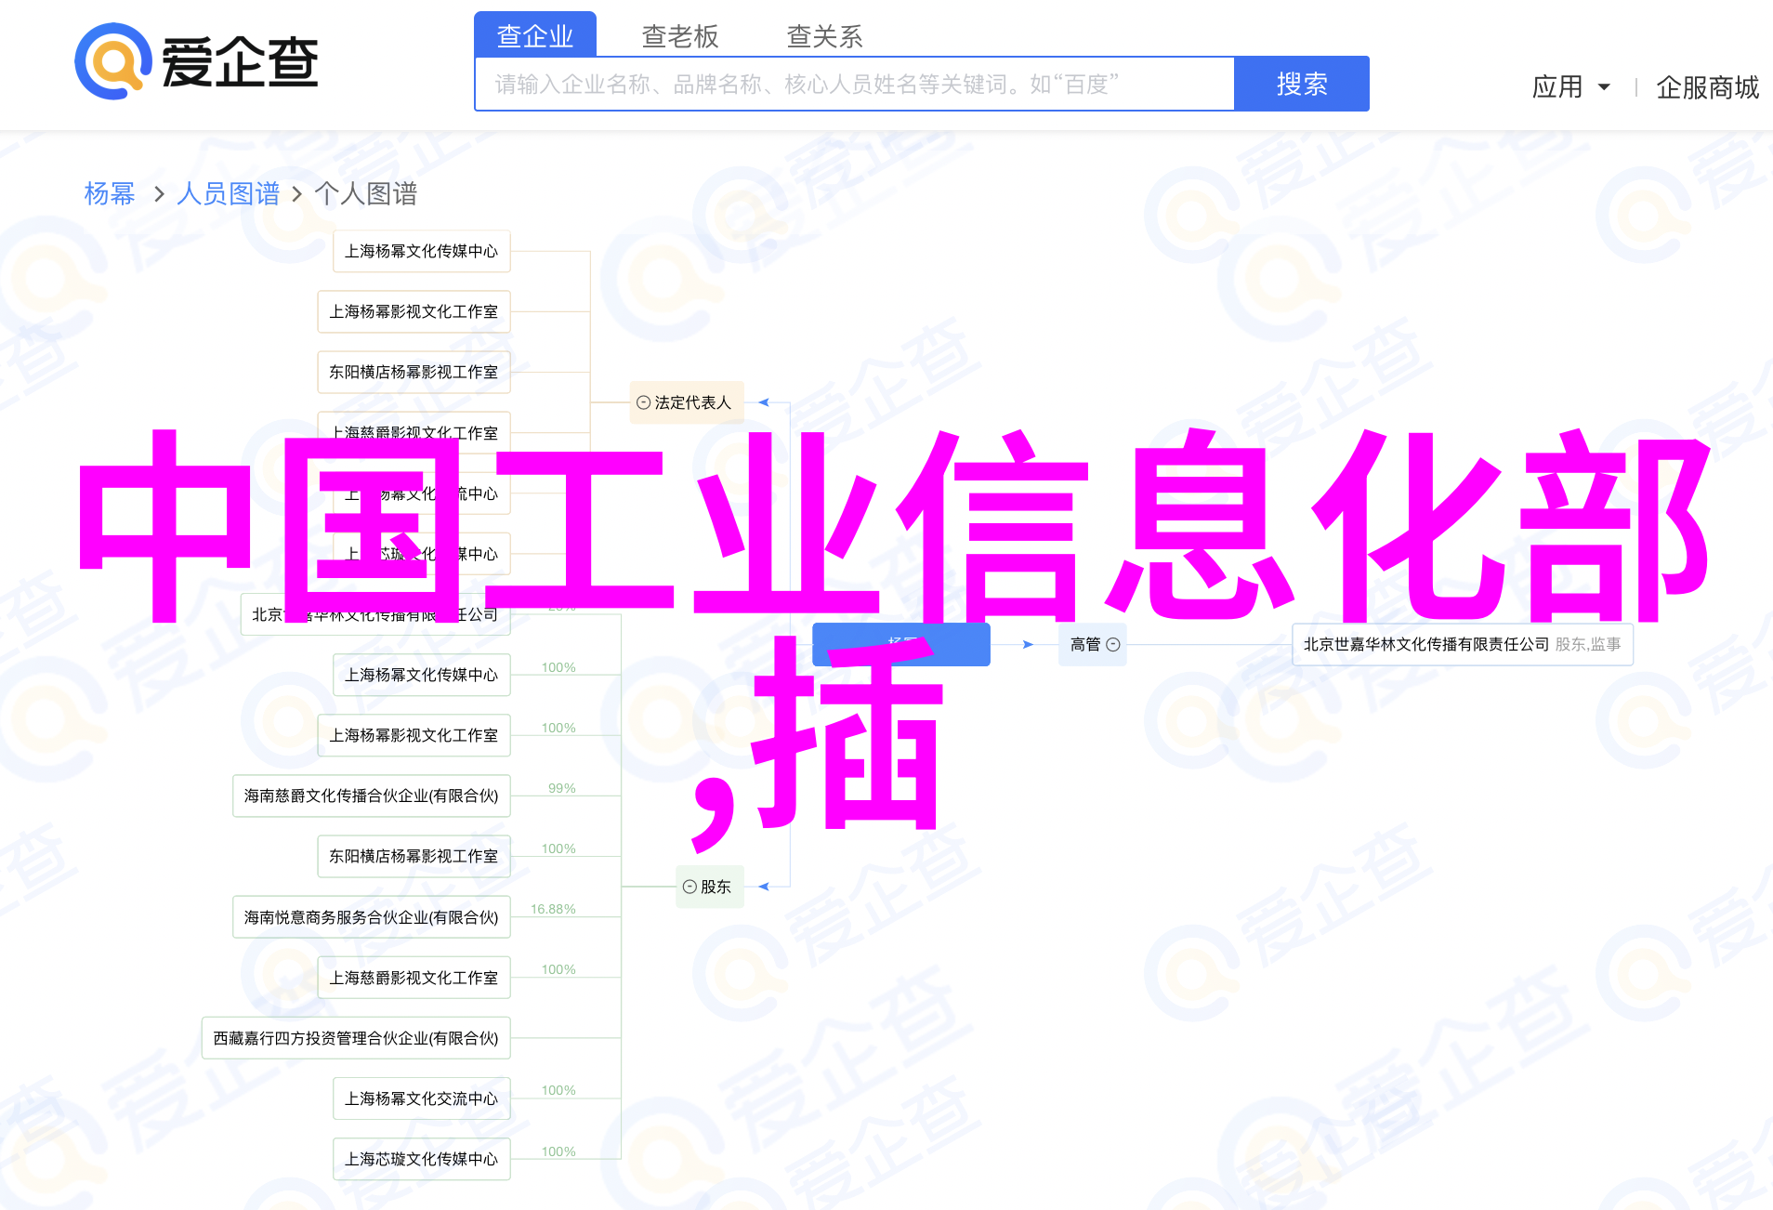Switch to the 查企业 tab
Image resolution: width=1773 pixels, height=1210 pixels.
(x=535, y=35)
